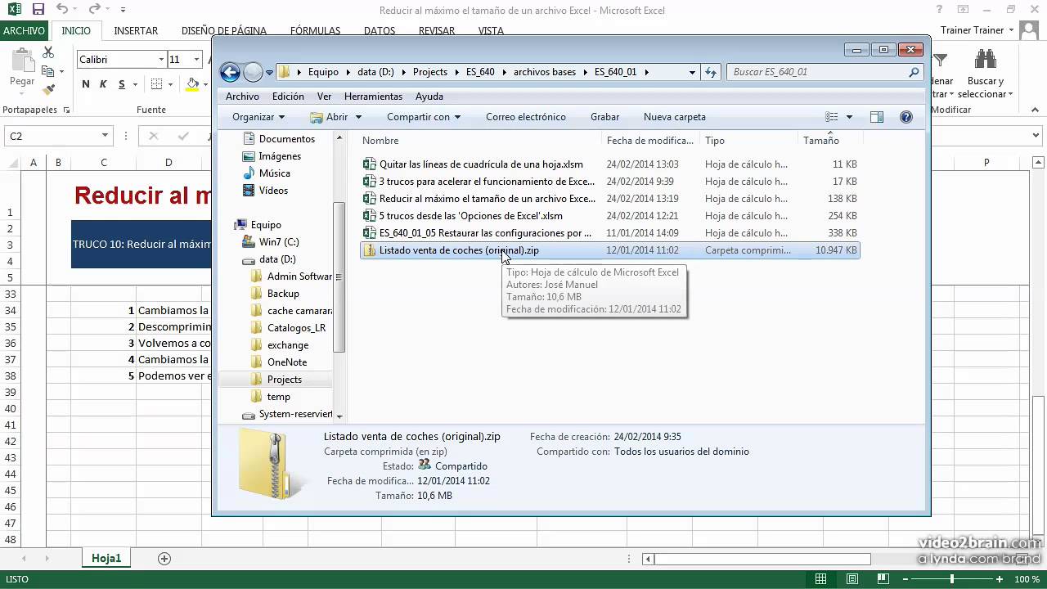The image size is (1047, 589).
Task: Click the Normal view icon in status bar
Action: [820, 579]
